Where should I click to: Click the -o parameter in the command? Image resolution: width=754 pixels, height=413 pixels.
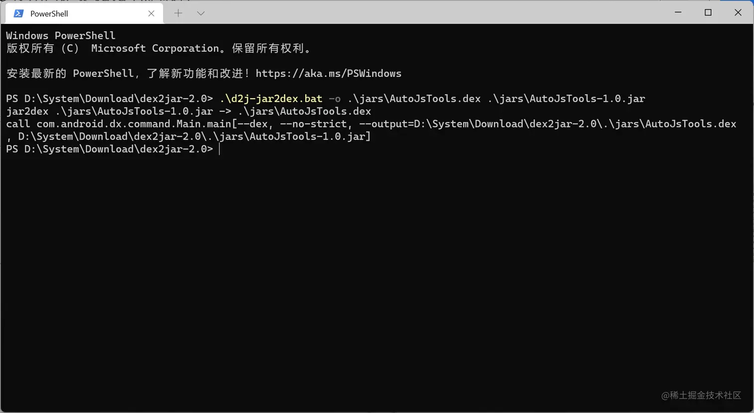335,99
